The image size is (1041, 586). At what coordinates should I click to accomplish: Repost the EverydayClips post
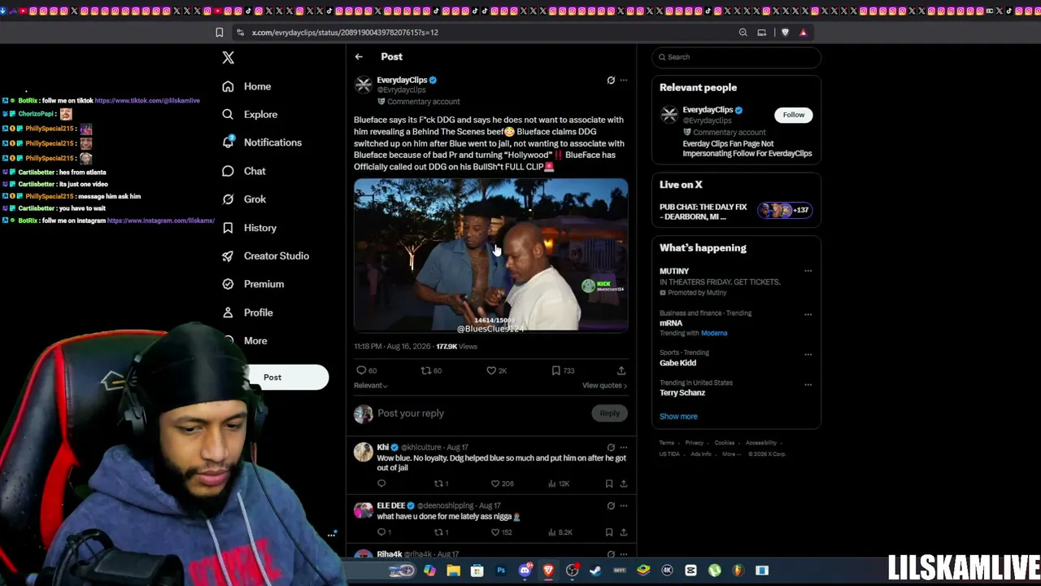(431, 370)
